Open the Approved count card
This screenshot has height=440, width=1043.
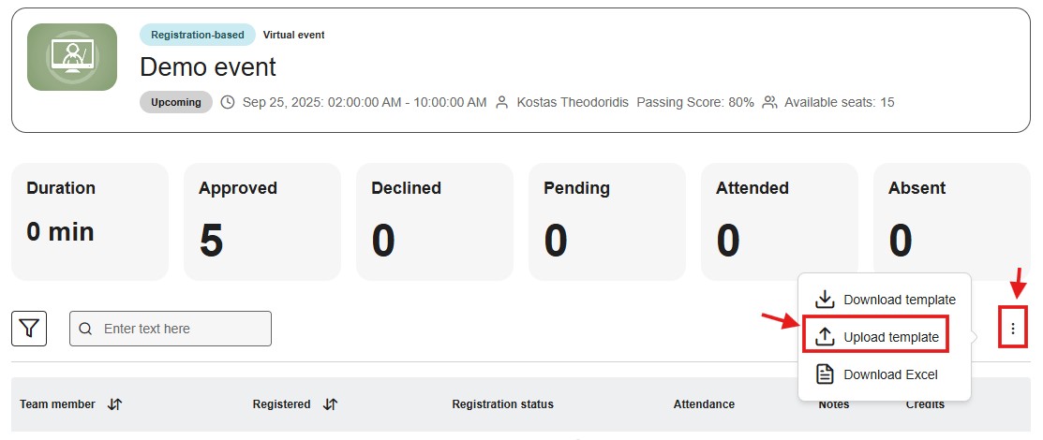262,222
